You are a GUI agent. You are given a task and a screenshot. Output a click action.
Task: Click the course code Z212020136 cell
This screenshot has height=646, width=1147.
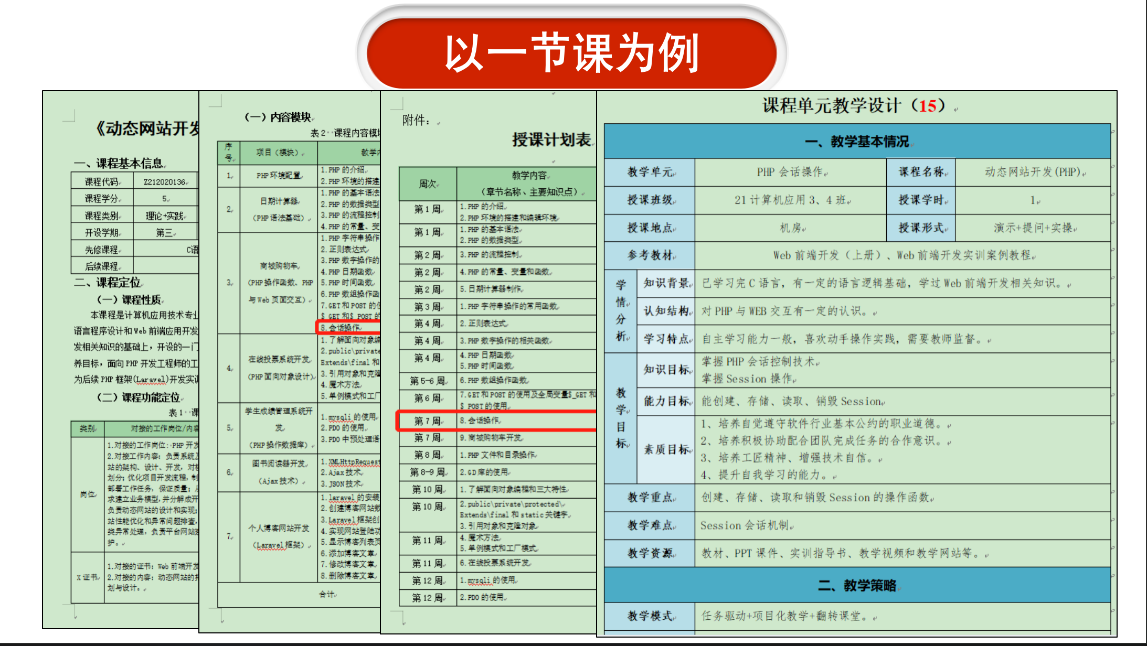tap(165, 182)
